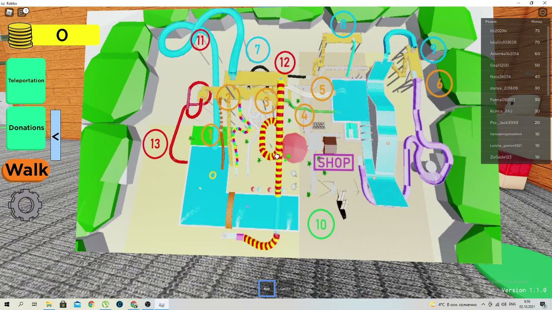Open Mail app from taskbar
The height and width of the screenshot is (310, 552).
point(77,304)
